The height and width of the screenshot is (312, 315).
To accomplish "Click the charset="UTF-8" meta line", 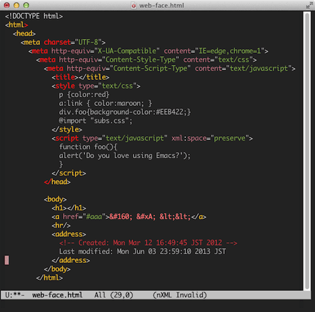I will 63,42.
